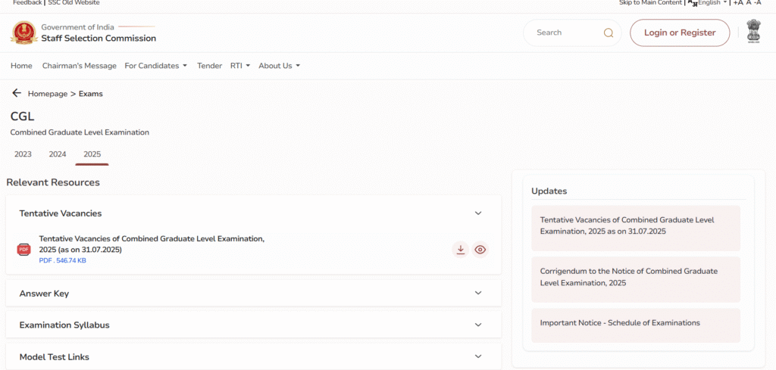Open the For Candidates dropdown menu
The width and height of the screenshot is (776, 370).
[x=155, y=66]
